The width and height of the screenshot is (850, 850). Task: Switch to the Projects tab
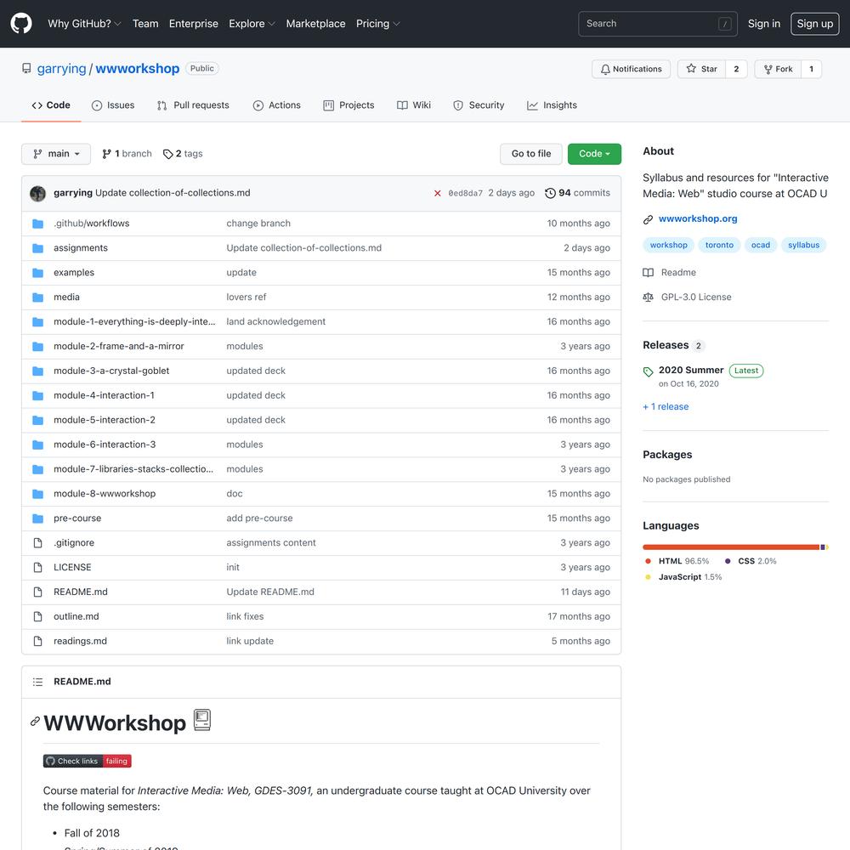click(x=348, y=105)
